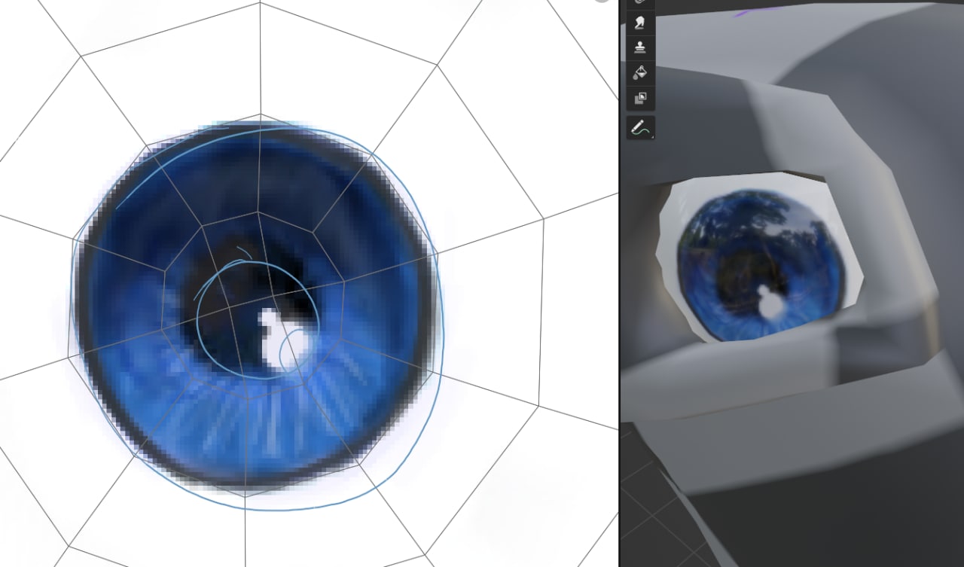This screenshot has width=964, height=567.
Task: Click the white highlight on the 3D model eye
Action: [x=767, y=303]
